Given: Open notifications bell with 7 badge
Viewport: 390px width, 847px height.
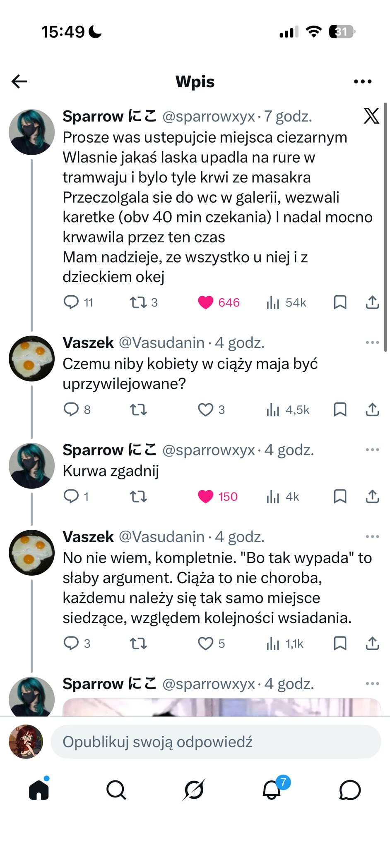Looking at the screenshot, I should coord(272,790).
